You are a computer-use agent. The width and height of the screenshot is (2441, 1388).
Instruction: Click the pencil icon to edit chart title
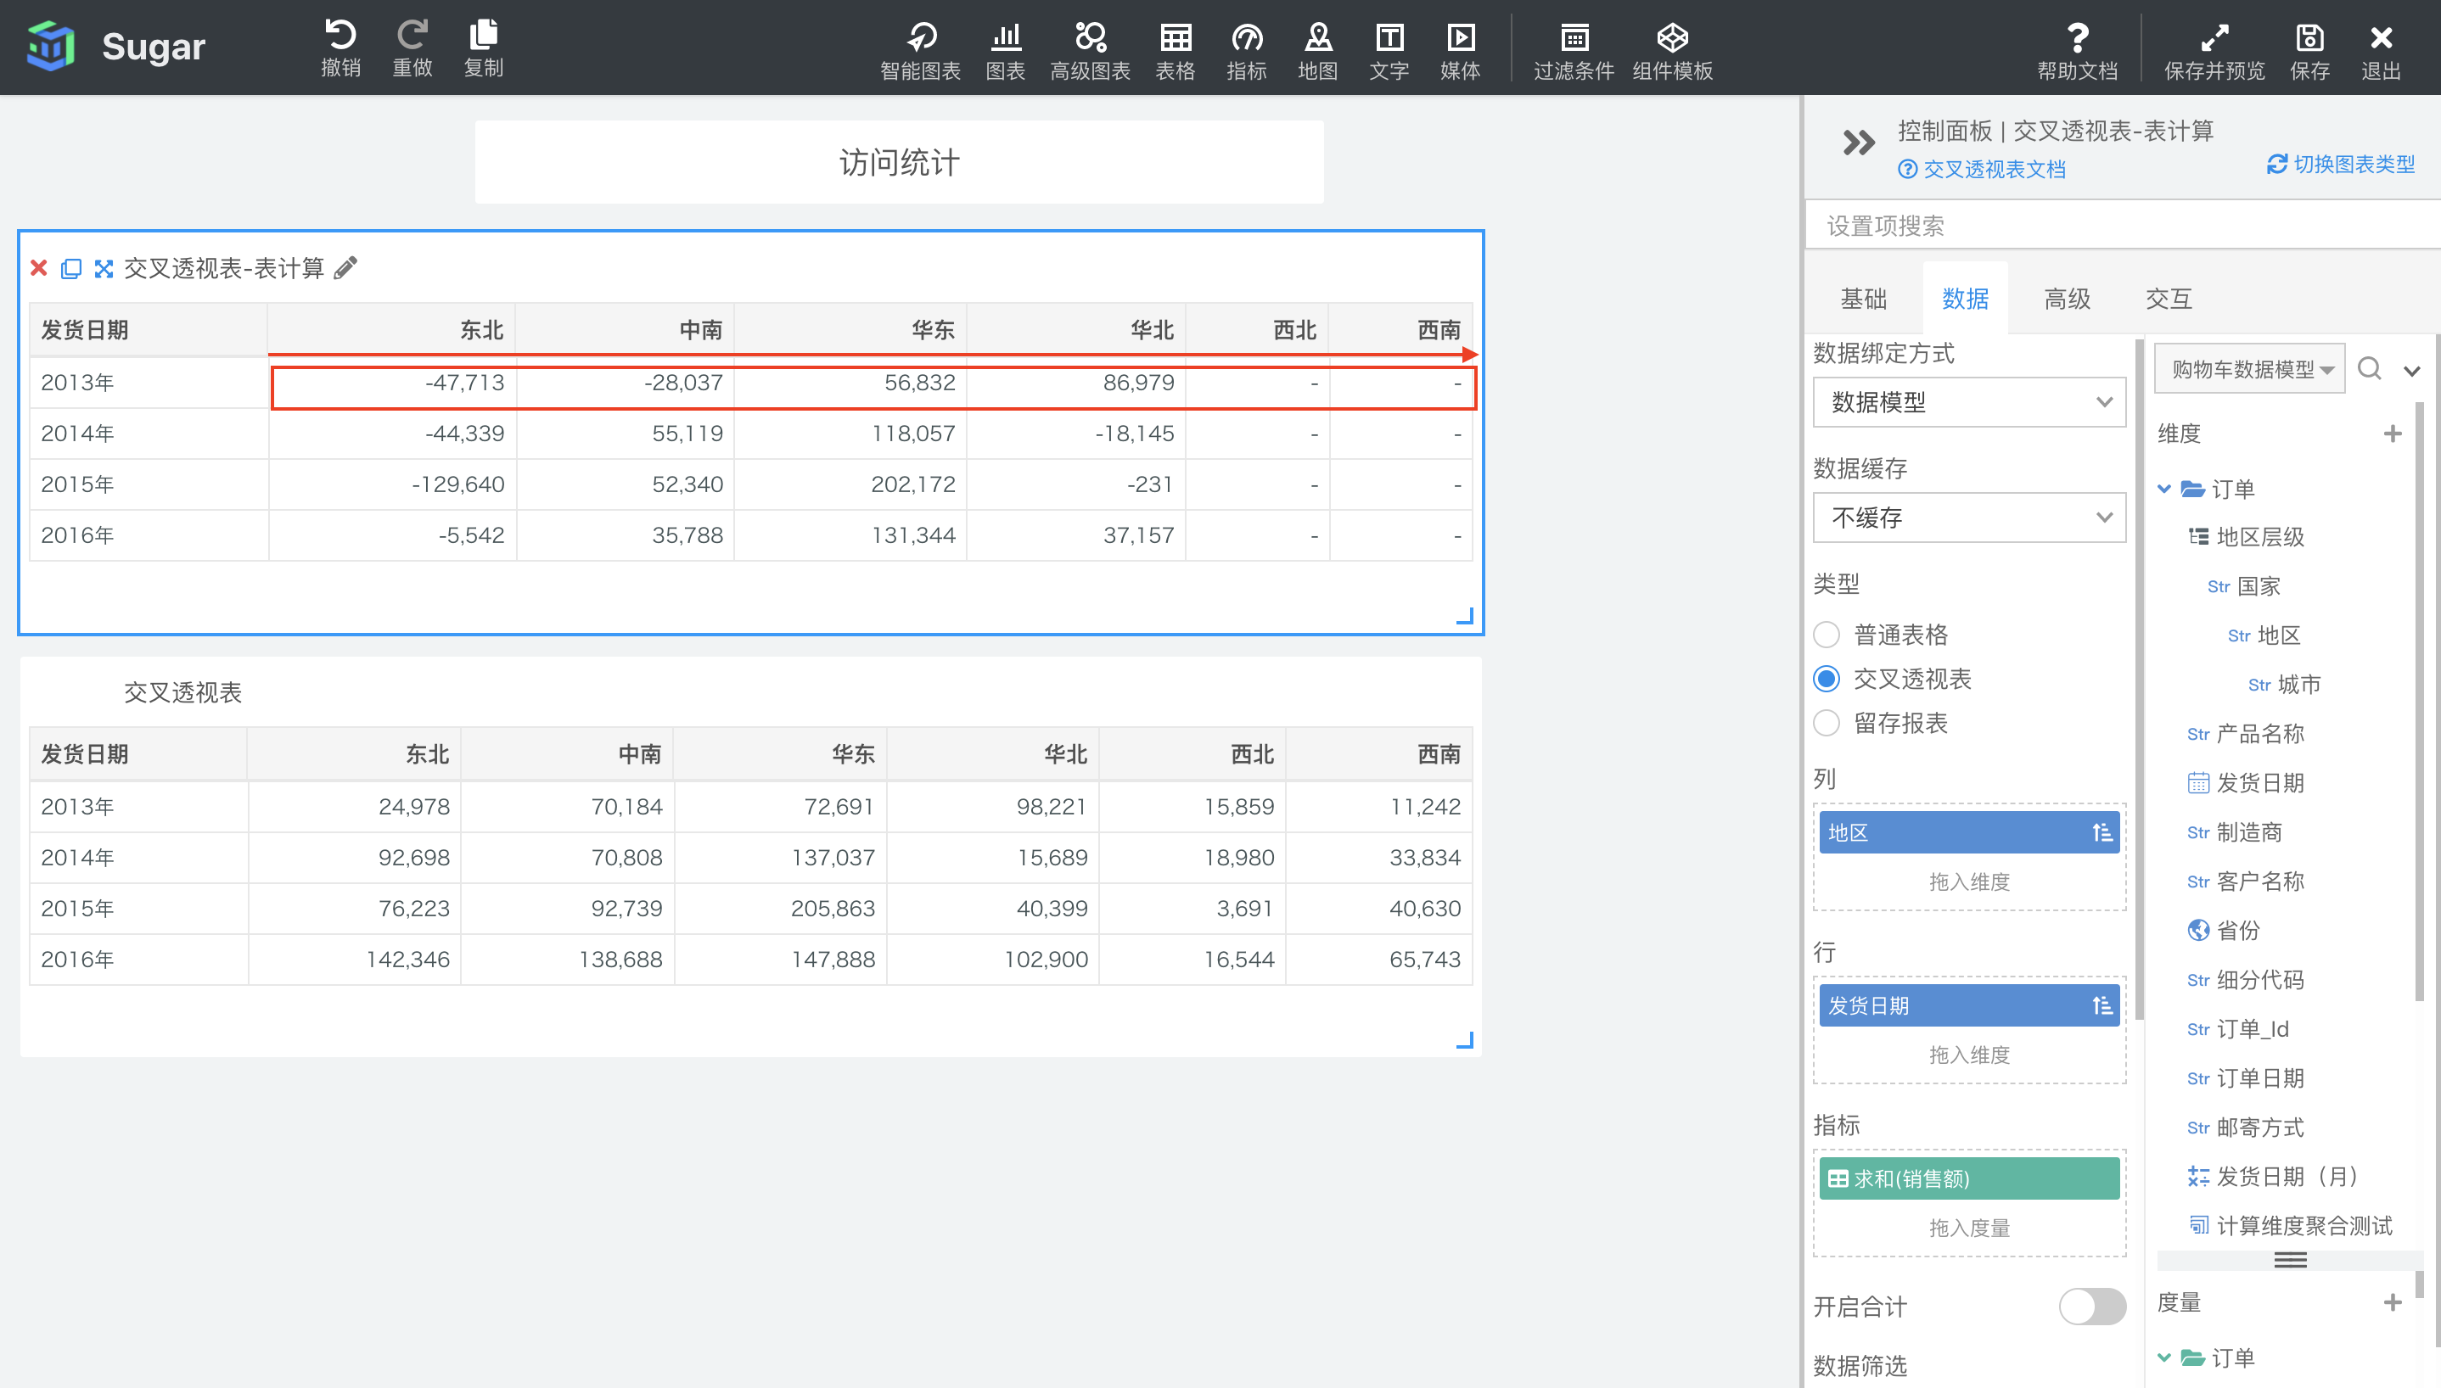pos(346,268)
